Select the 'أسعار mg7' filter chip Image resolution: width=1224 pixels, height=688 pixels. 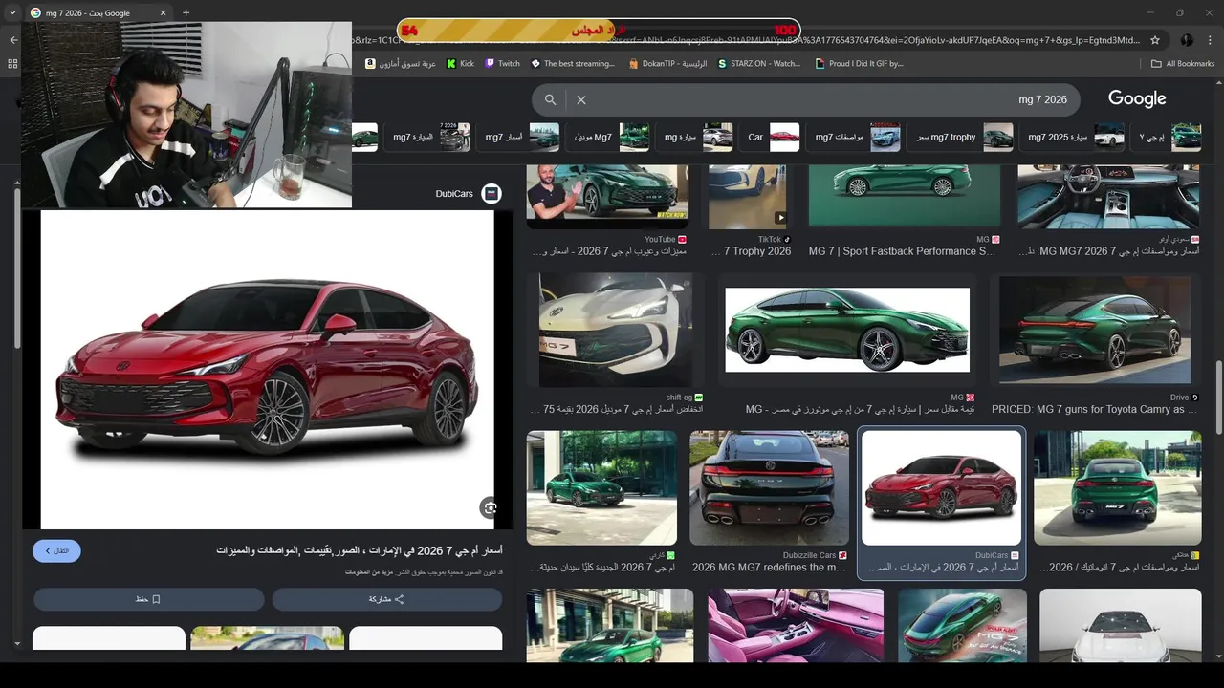click(x=520, y=138)
